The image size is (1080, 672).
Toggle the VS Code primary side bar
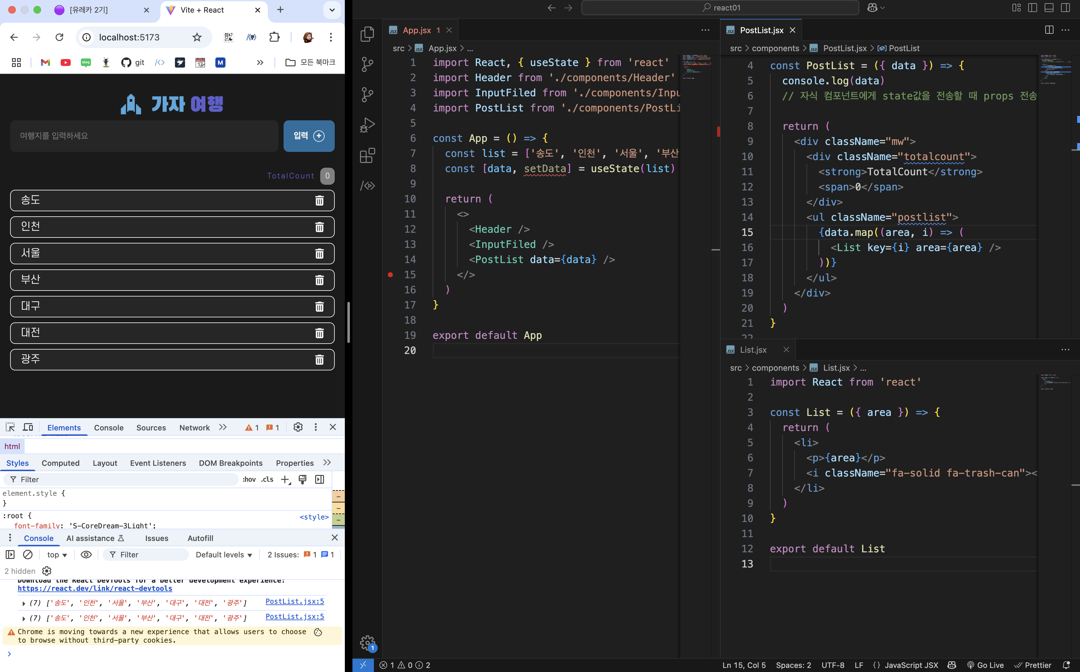[1032, 8]
